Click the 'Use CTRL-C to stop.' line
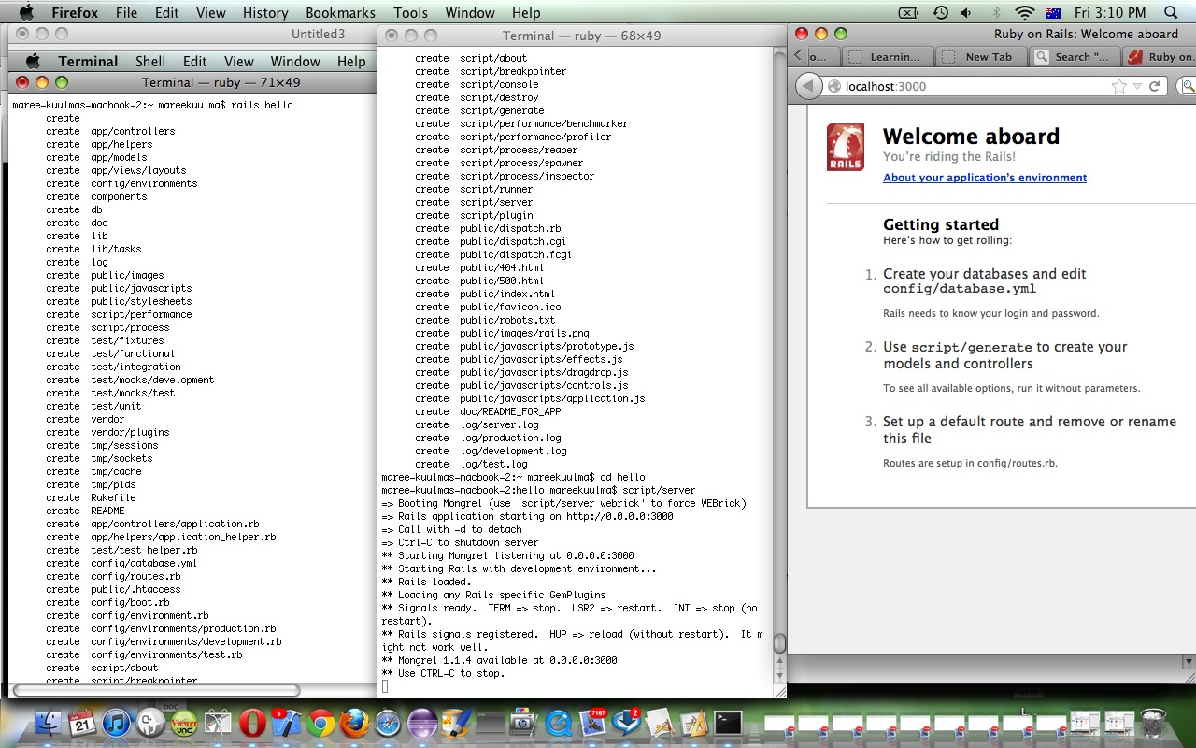Screen dimensions: 1196x748 (443, 673)
